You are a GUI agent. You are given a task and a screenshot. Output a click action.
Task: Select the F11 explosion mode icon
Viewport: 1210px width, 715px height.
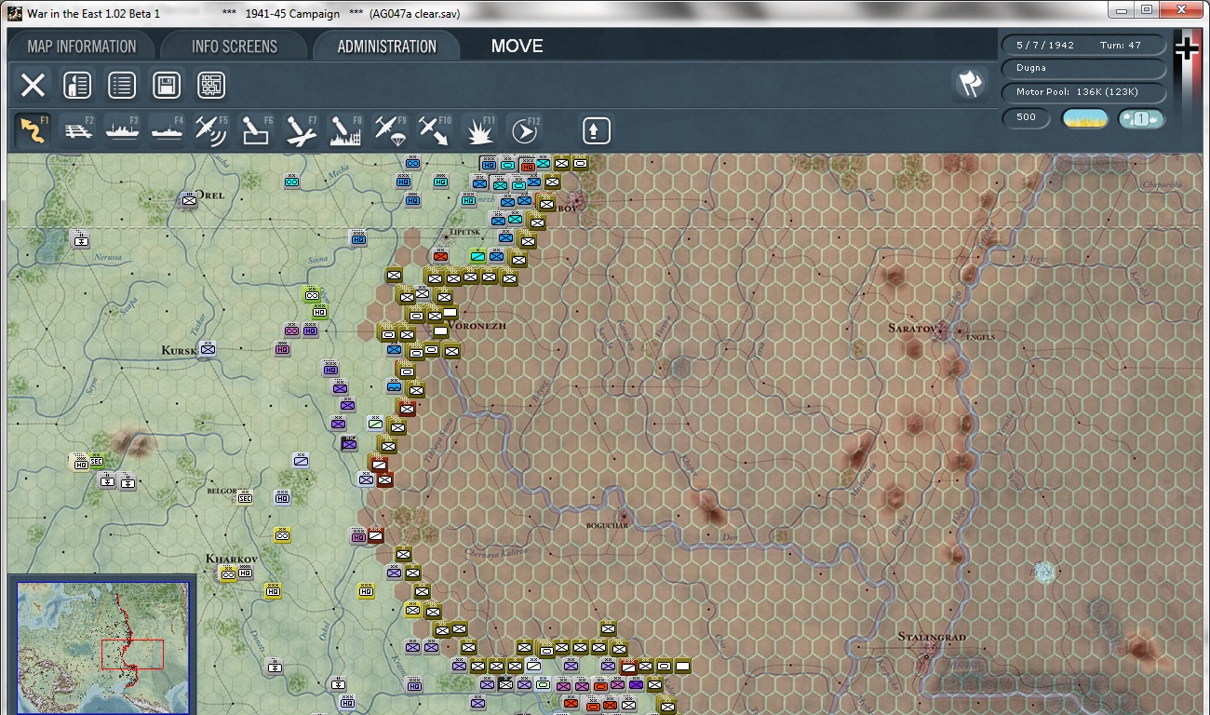(x=480, y=131)
